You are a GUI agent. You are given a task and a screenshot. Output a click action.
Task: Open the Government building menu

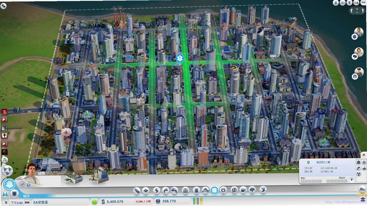click(x=185, y=190)
